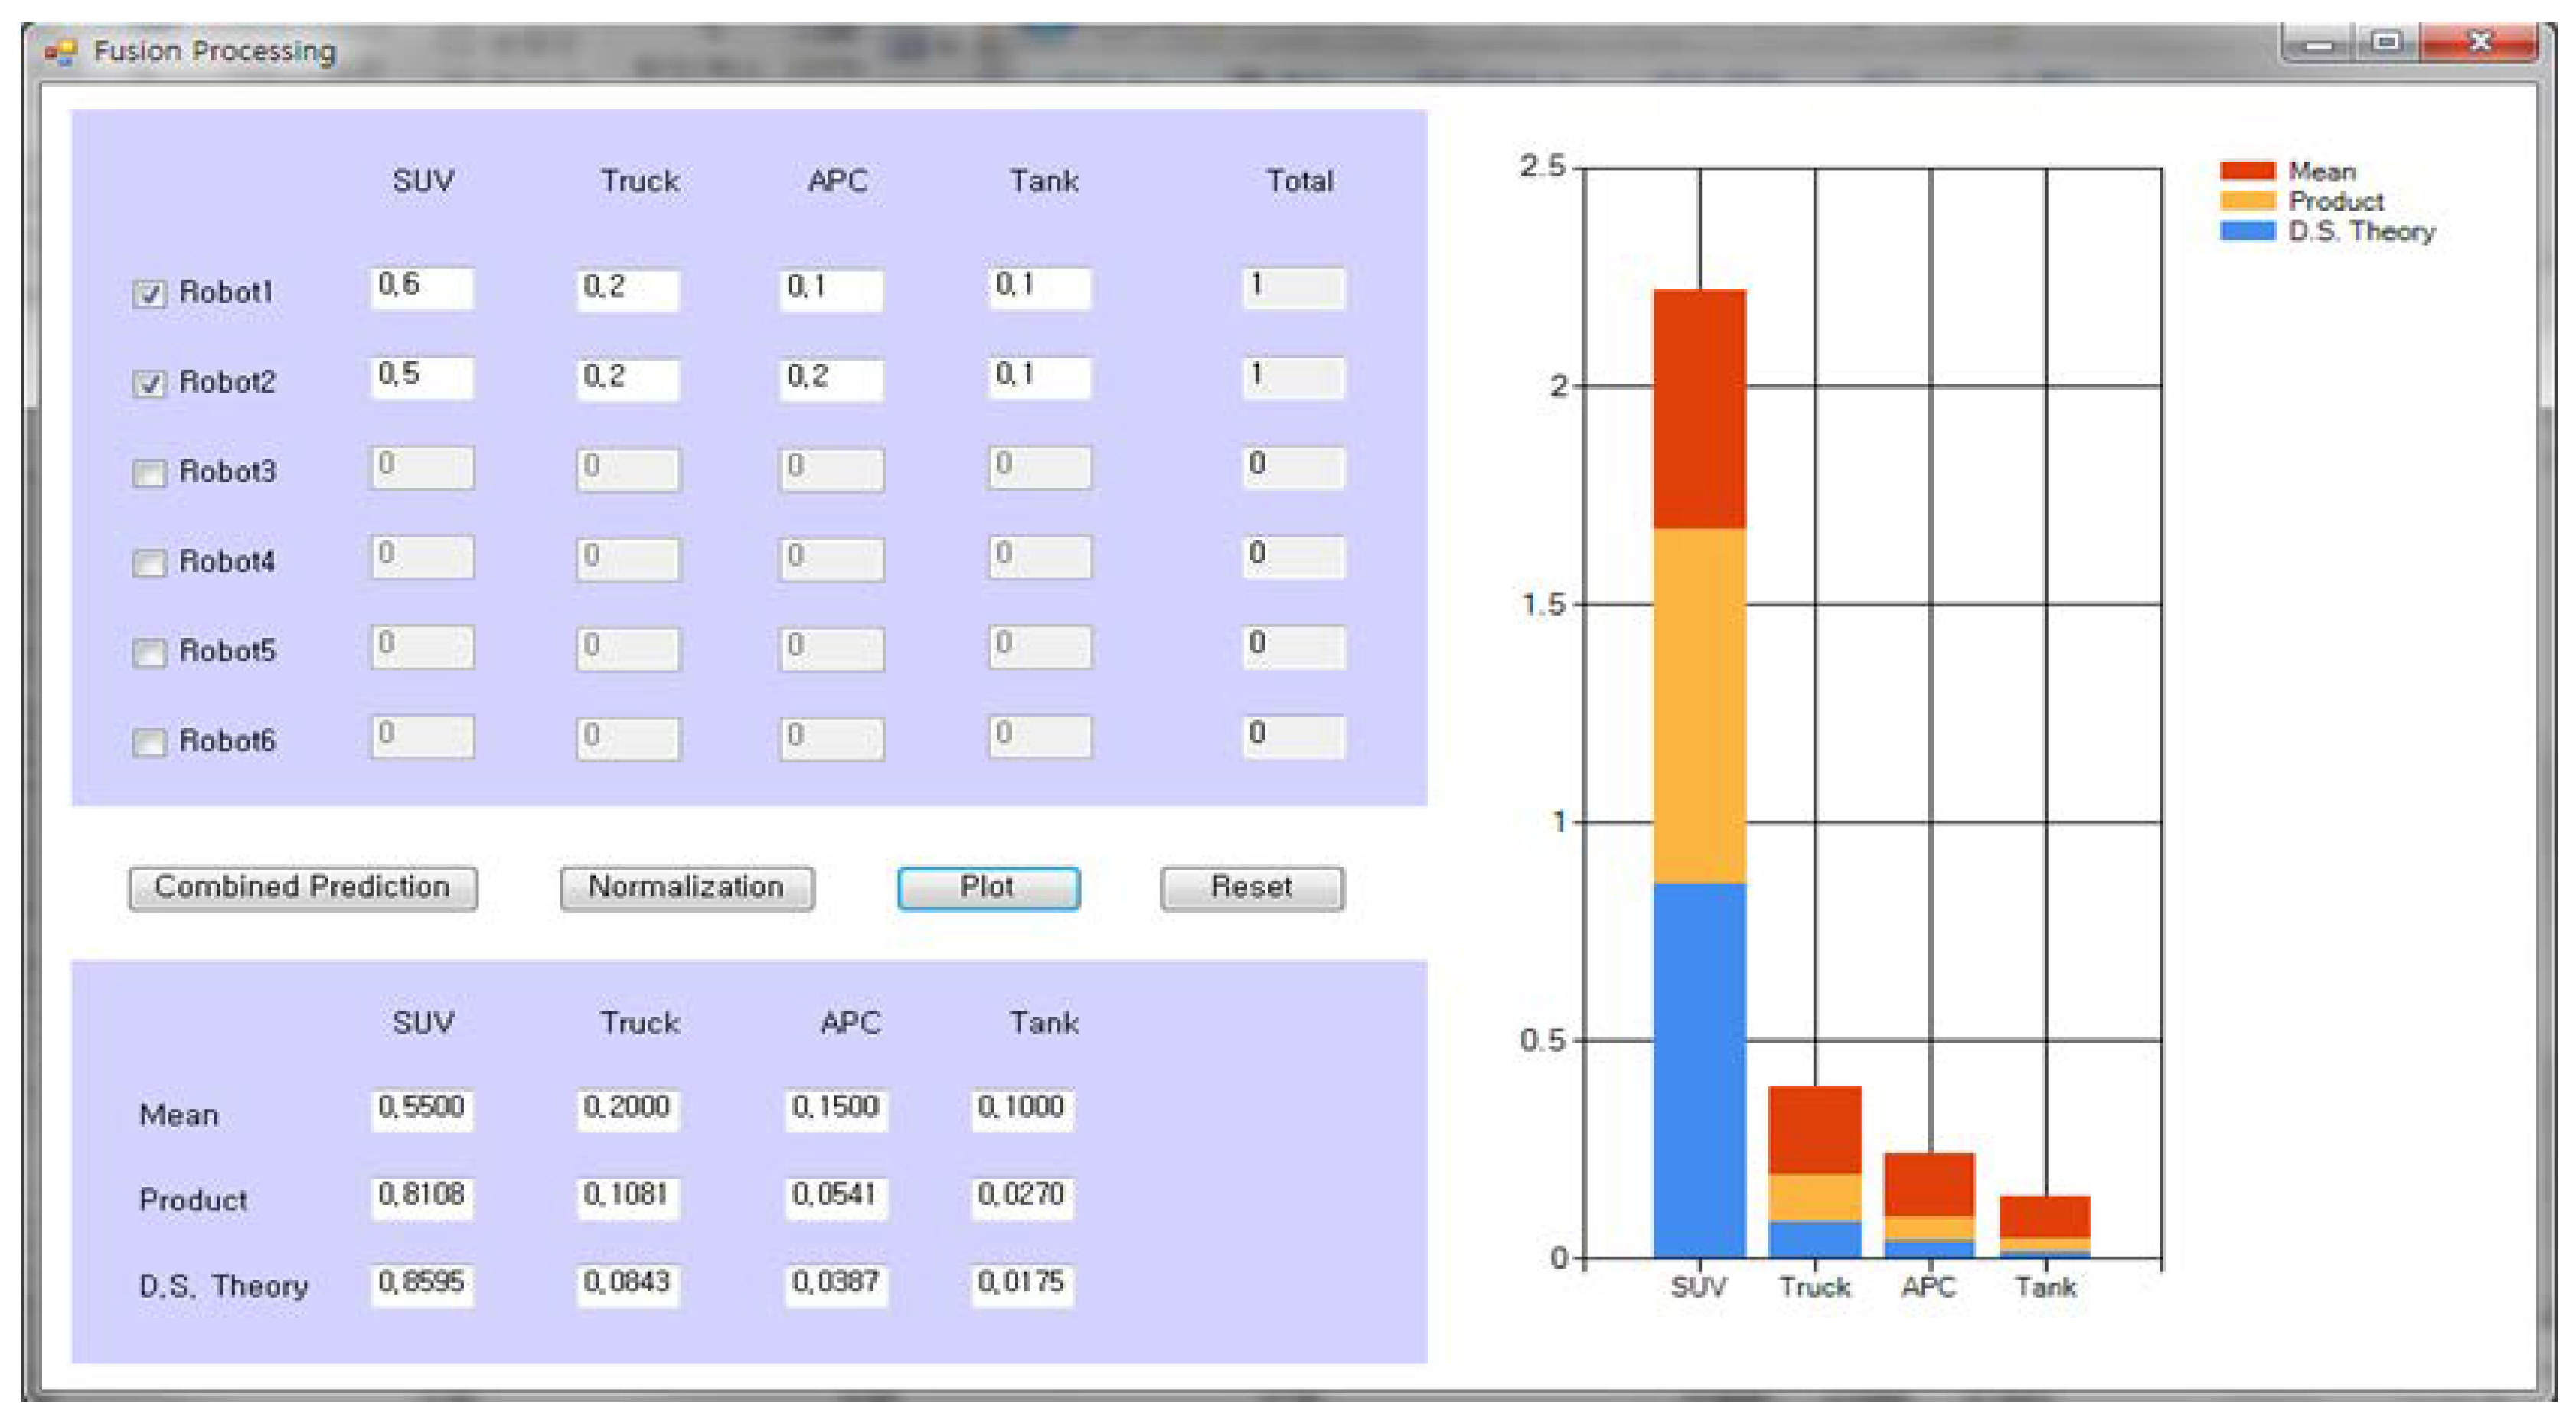Select the D.S. Theory Tank result field
Viewport: 2576px width, 1427px height.
[x=1021, y=1284]
